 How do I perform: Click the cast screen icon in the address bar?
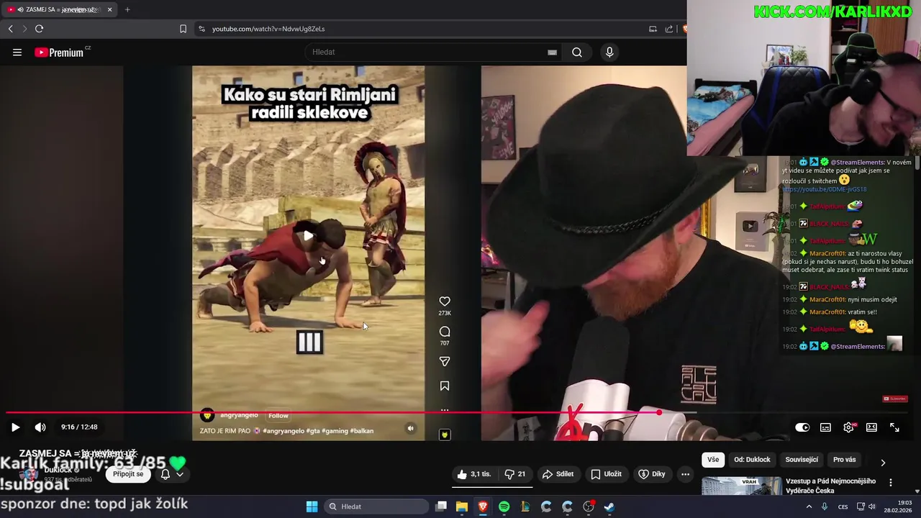pyautogui.click(x=653, y=29)
